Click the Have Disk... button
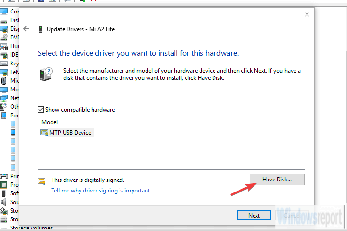347x231 pixels. click(x=277, y=180)
